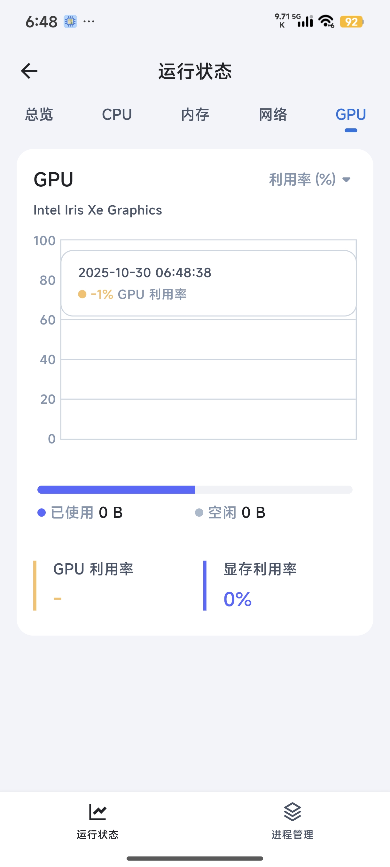Tap the battery level indicator

pyautogui.click(x=351, y=22)
